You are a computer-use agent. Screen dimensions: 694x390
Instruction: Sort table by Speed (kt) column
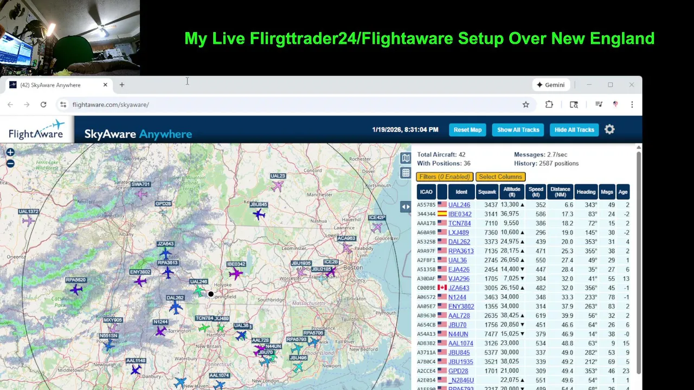point(536,192)
